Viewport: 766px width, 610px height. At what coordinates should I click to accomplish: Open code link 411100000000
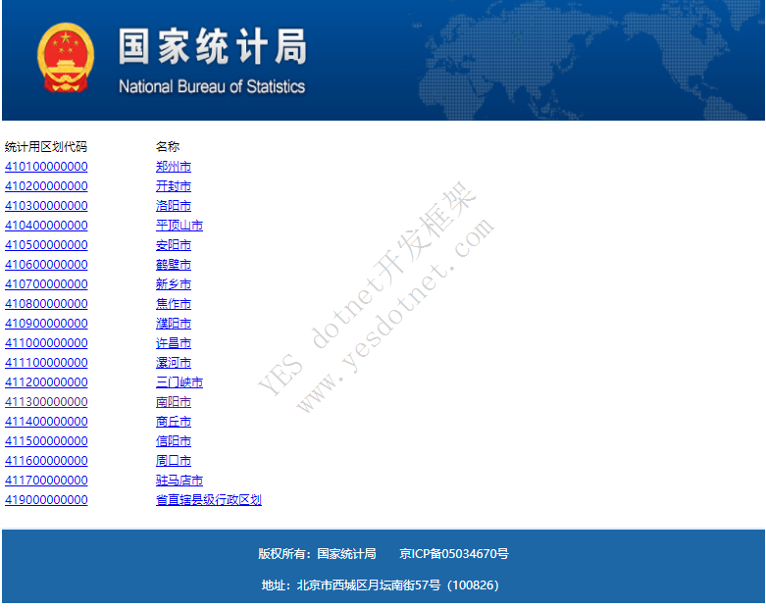click(x=46, y=363)
